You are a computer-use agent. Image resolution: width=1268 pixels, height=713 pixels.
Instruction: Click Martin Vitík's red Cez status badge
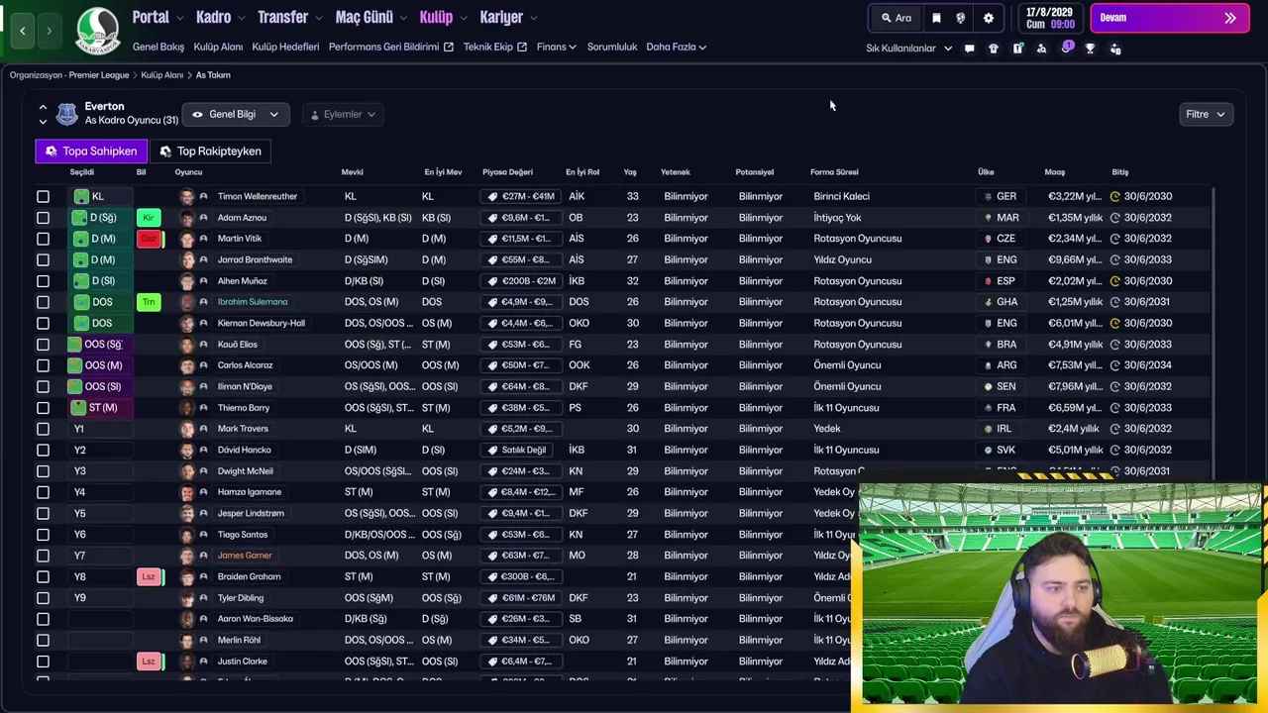150,239
